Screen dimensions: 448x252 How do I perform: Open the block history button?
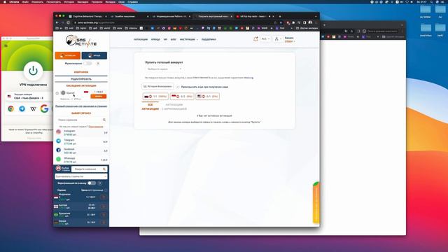[157, 86]
